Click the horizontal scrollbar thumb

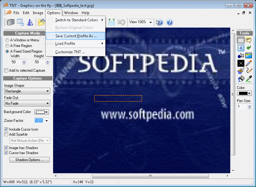150,176
